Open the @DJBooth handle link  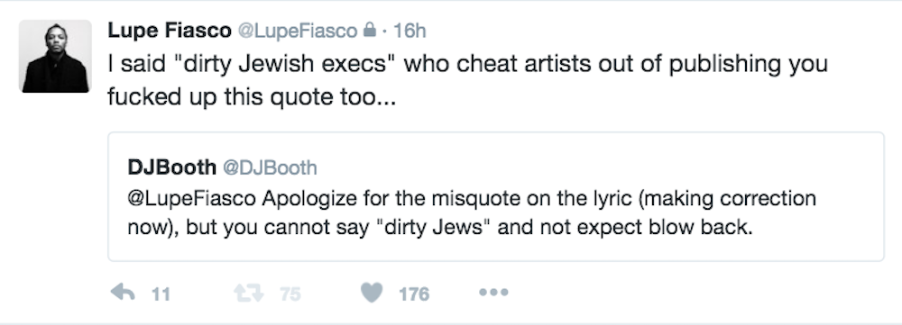(x=269, y=167)
